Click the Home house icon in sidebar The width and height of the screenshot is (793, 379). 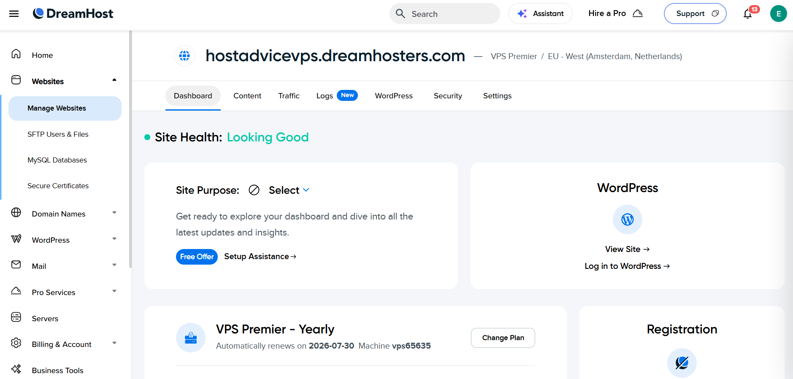[x=16, y=54]
